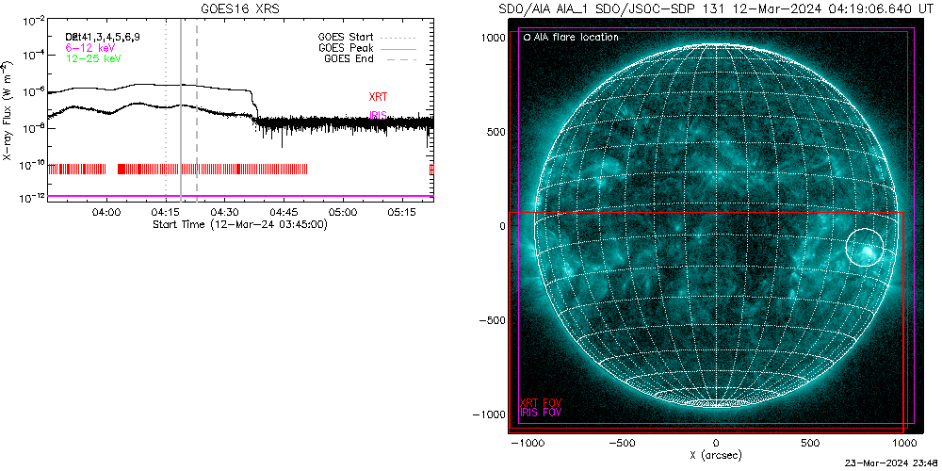942x471 pixels.
Task: Click the magenta 'IRIS FOV' label
Action: point(541,413)
